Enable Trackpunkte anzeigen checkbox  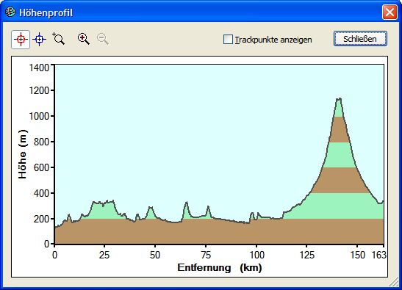tap(228, 40)
